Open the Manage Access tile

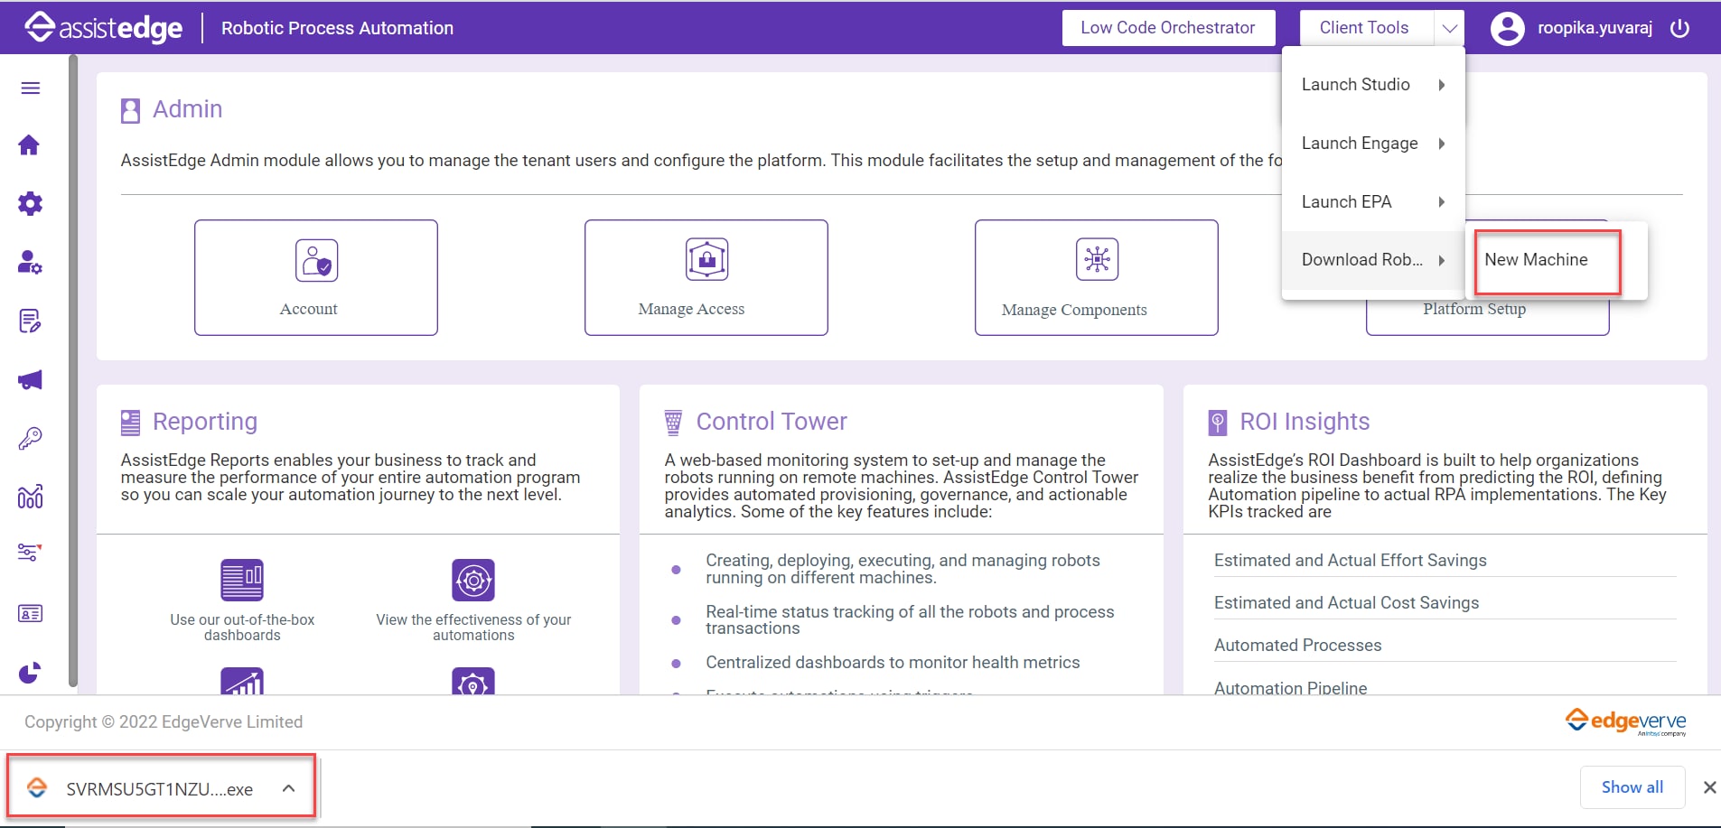click(x=706, y=277)
